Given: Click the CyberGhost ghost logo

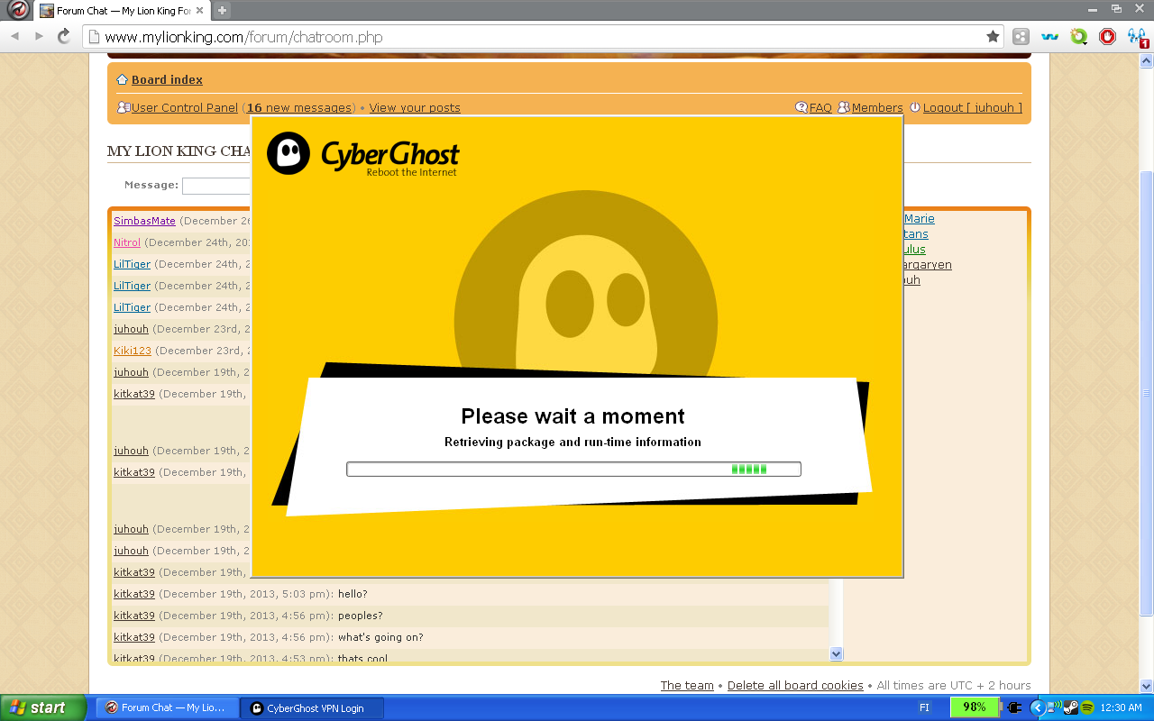Looking at the screenshot, I should (x=288, y=153).
